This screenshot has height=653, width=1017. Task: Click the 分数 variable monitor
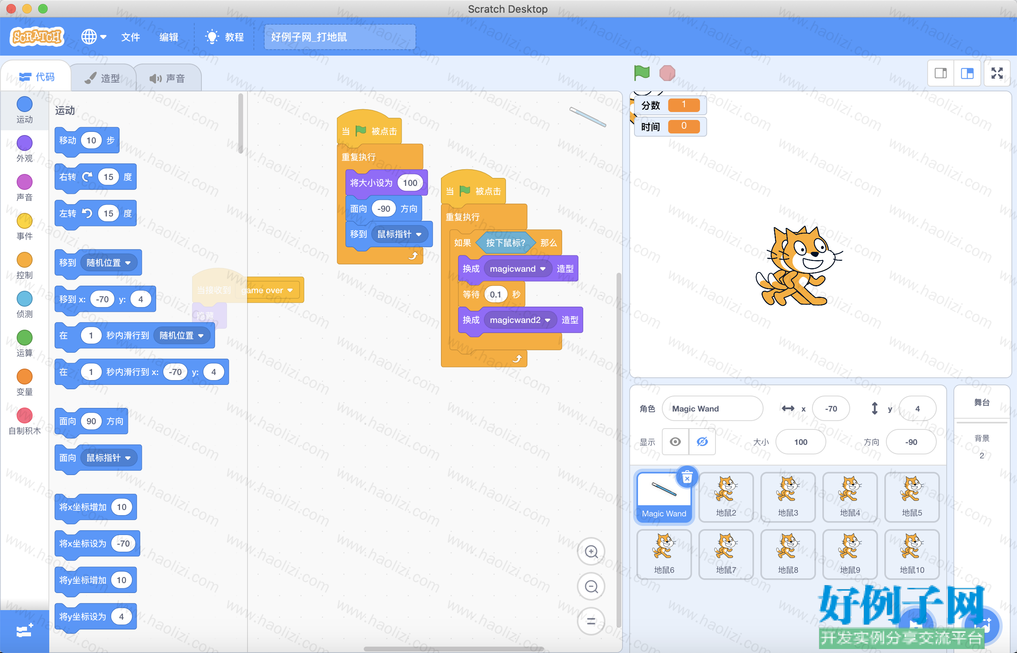click(x=670, y=105)
